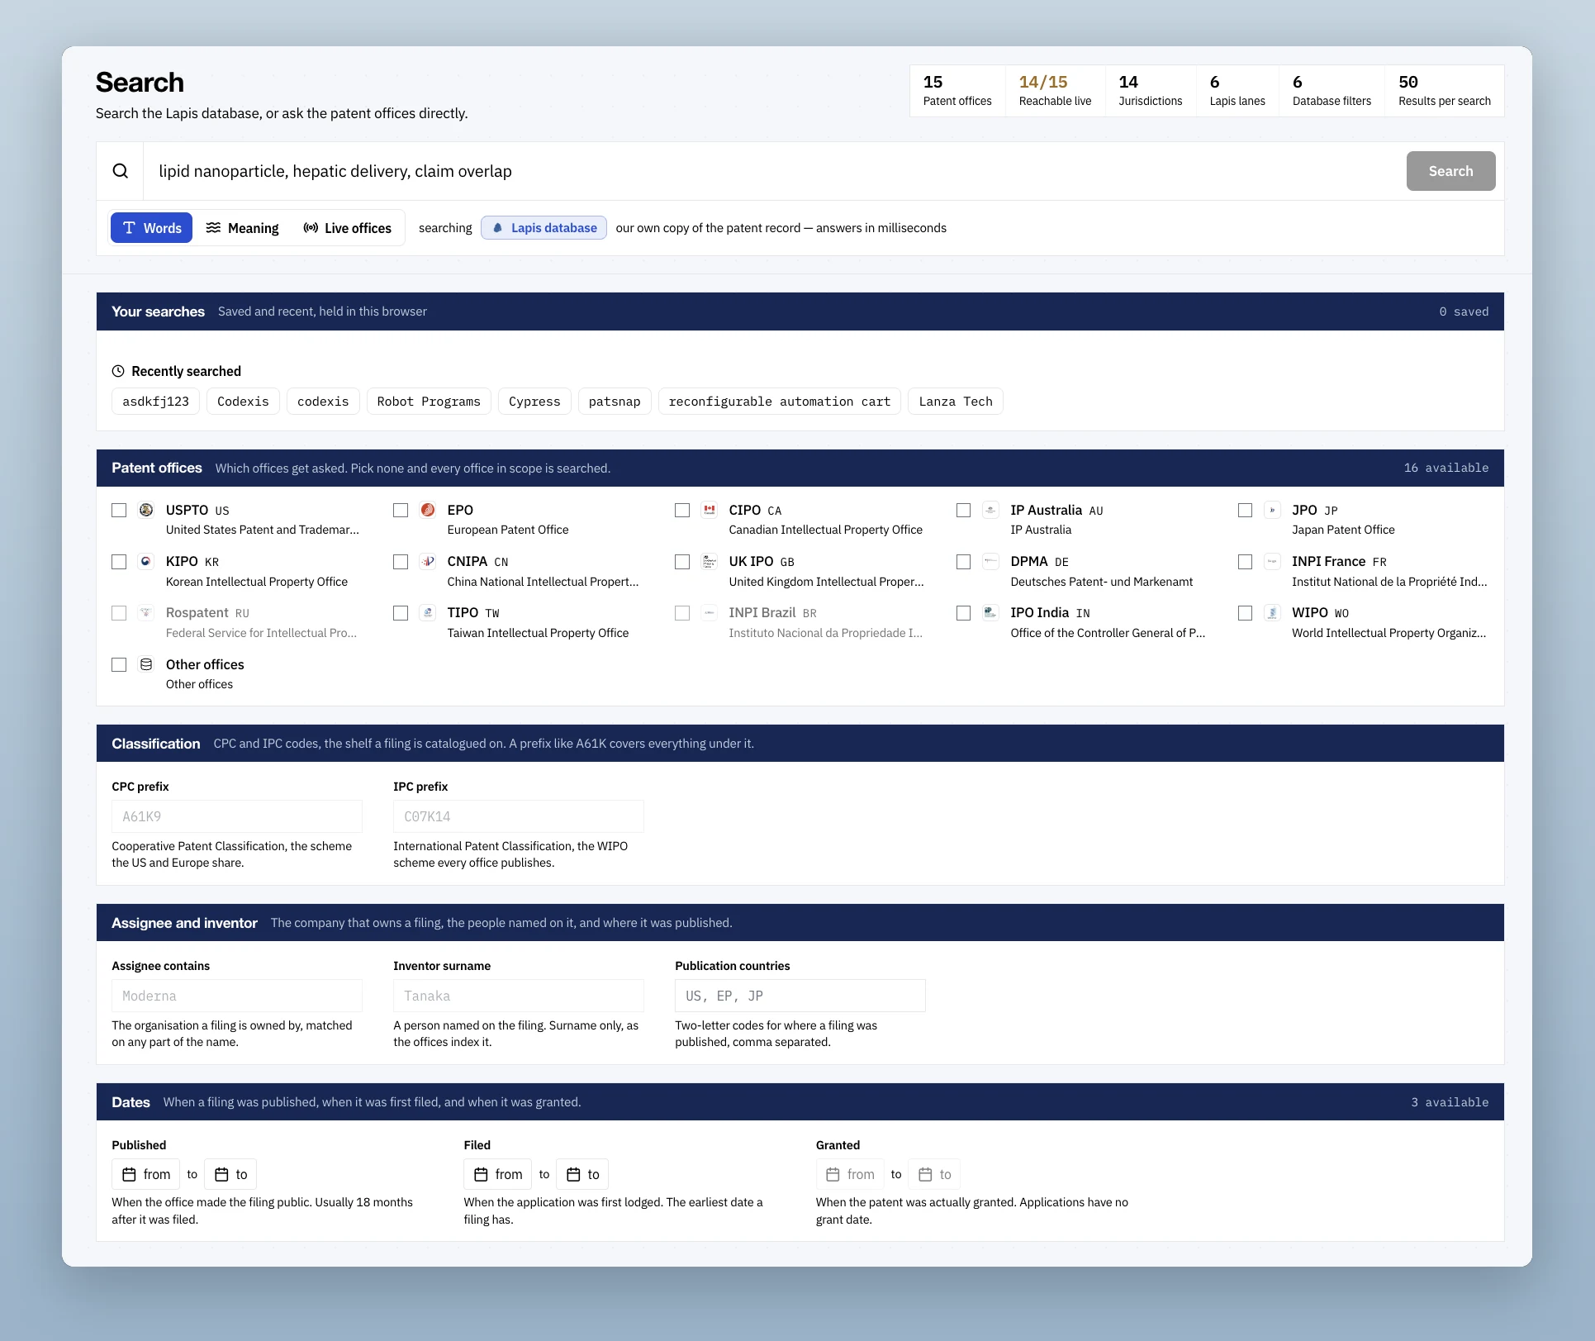Image resolution: width=1595 pixels, height=1341 pixels.
Task: Click the IPO India logo icon
Action: click(990, 612)
